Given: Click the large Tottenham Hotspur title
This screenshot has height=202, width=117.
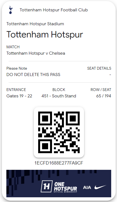Looking at the screenshot, I should 45,34.
